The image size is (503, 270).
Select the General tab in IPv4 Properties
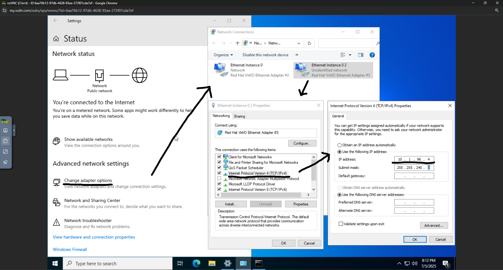pyautogui.click(x=338, y=116)
